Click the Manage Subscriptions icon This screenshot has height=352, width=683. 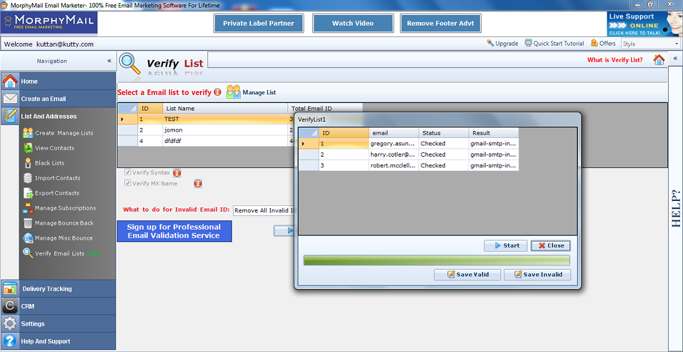pos(28,208)
